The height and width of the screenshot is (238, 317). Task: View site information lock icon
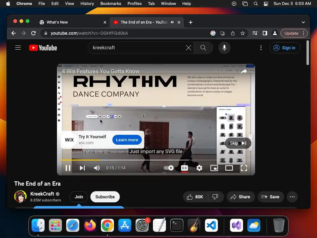pyautogui.click(x=46, y=33)
